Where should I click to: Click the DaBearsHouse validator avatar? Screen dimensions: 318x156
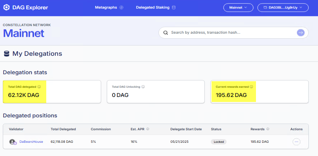tap(13, 142)
